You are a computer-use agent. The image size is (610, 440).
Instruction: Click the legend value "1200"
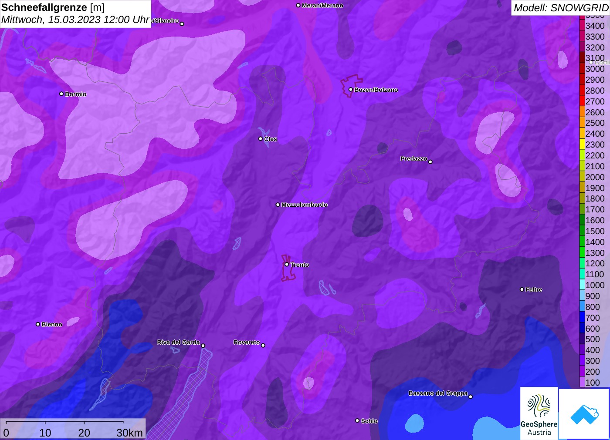[x=595, y=264]
